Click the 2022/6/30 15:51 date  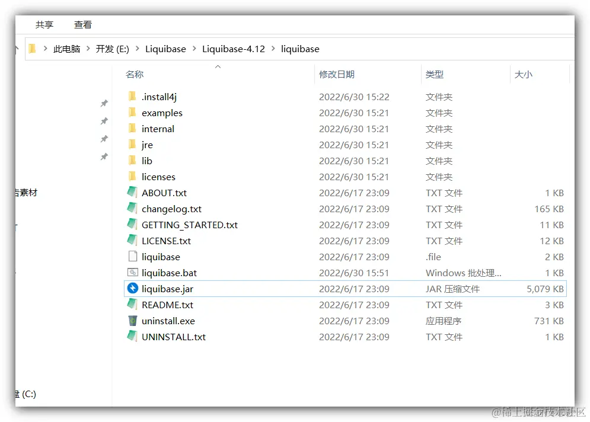coord(354,273)
